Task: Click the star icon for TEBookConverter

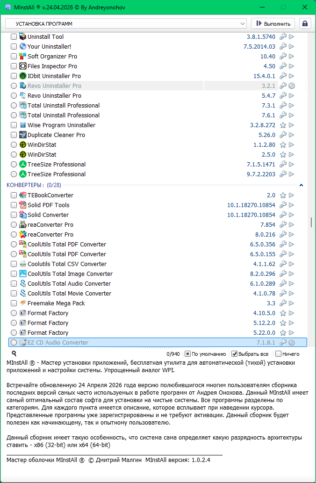Action: (x=283, y=195)
